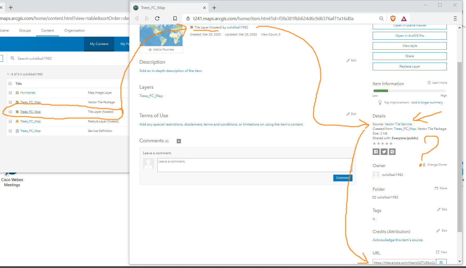Screen dimensions: 466x268
Task: Share item on Facebook
Action: (x=376, y=152)
